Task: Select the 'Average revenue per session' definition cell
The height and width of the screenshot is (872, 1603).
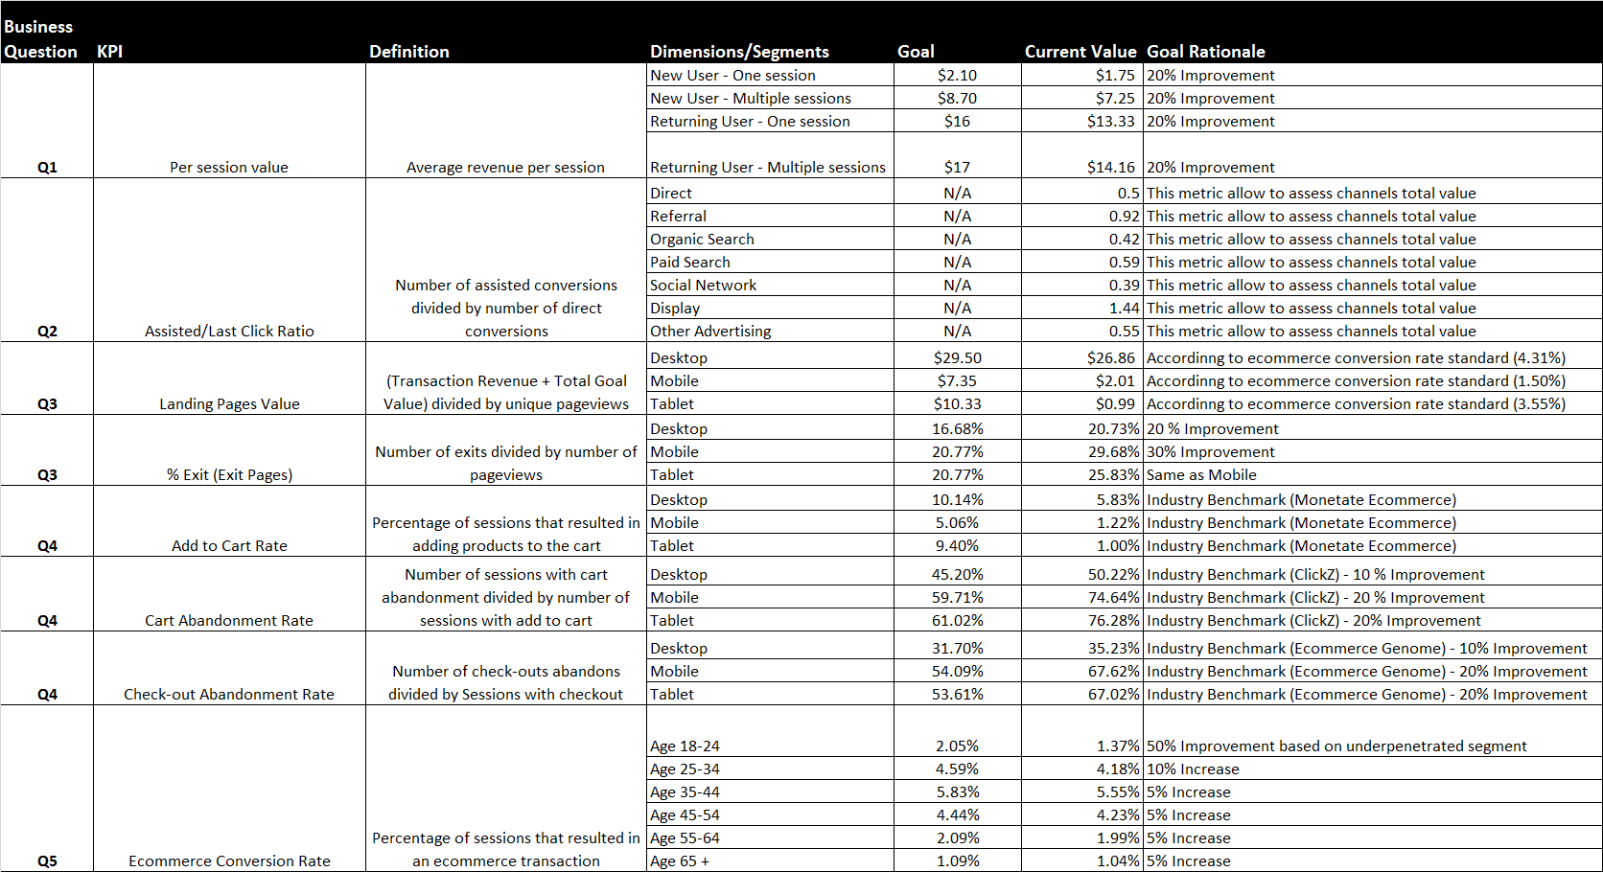Action: pyautogui.click(x=505, y=167)
